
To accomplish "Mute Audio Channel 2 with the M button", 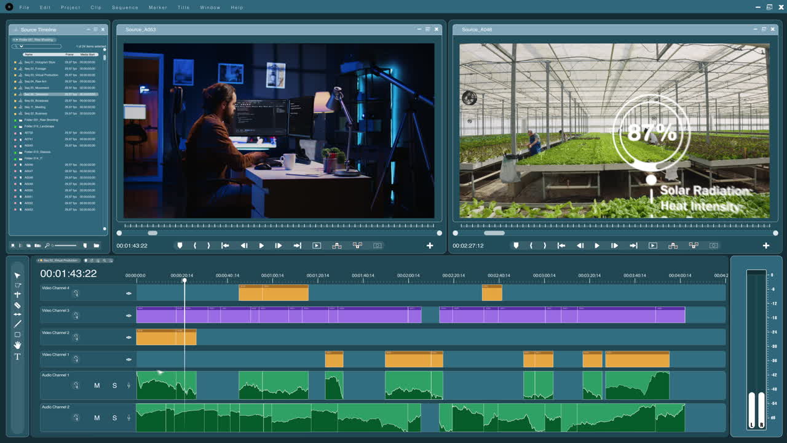I will (97, 418).
